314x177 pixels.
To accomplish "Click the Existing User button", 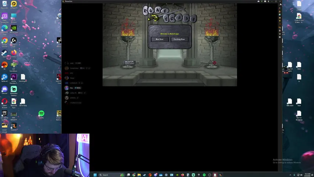I will (179, 39).
